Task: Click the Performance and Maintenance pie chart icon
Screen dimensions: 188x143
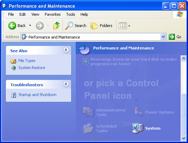Action: 85,50
